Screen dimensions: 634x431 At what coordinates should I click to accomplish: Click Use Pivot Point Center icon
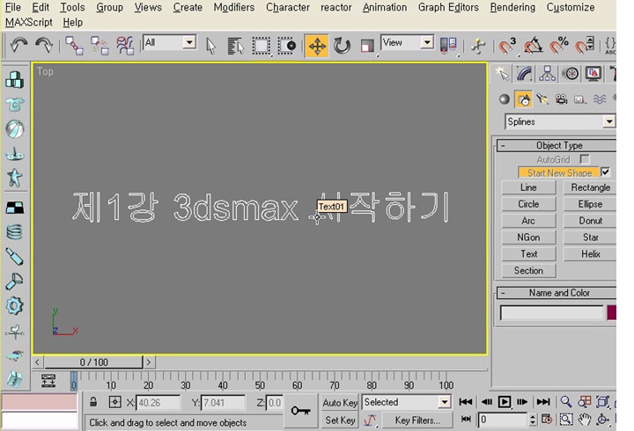click(448, 45)
